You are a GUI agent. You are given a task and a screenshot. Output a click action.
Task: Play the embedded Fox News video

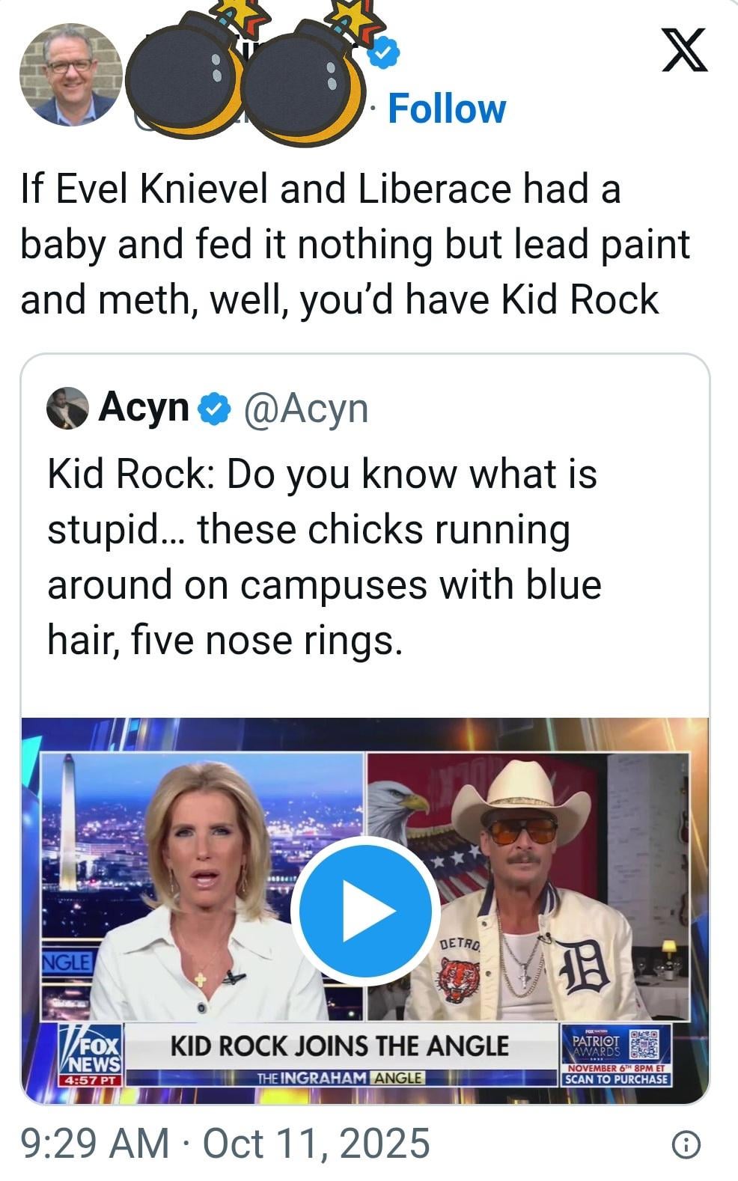coord(365,910)
